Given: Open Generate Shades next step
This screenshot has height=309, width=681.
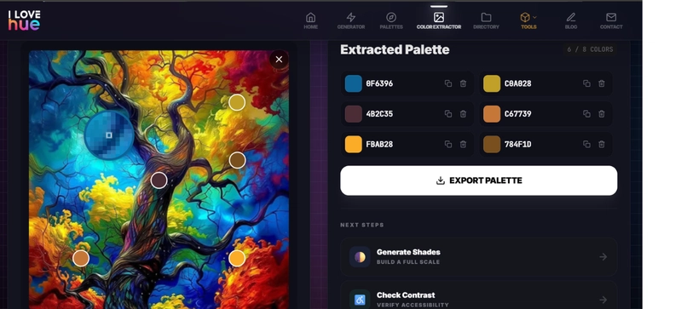Looking at the screenshot, I should coord(479,256).
